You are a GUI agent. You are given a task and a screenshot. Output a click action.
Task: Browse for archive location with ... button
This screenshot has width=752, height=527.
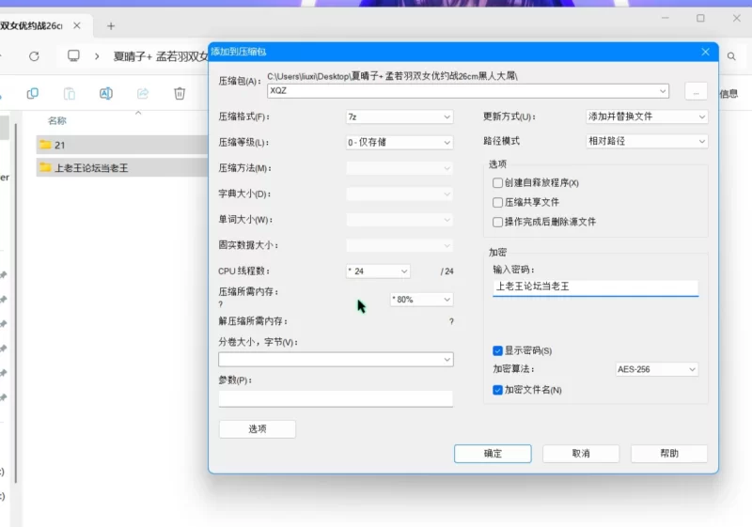[696, 91]
